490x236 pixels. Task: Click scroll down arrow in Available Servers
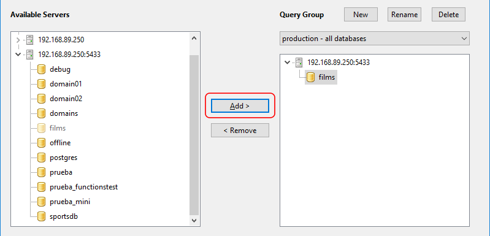(x=194, y=221)
